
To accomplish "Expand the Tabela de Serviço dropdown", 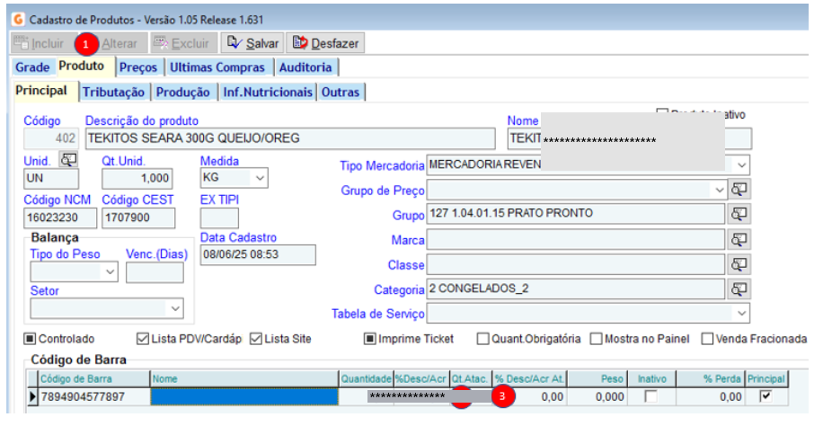I will click(741, 314).
